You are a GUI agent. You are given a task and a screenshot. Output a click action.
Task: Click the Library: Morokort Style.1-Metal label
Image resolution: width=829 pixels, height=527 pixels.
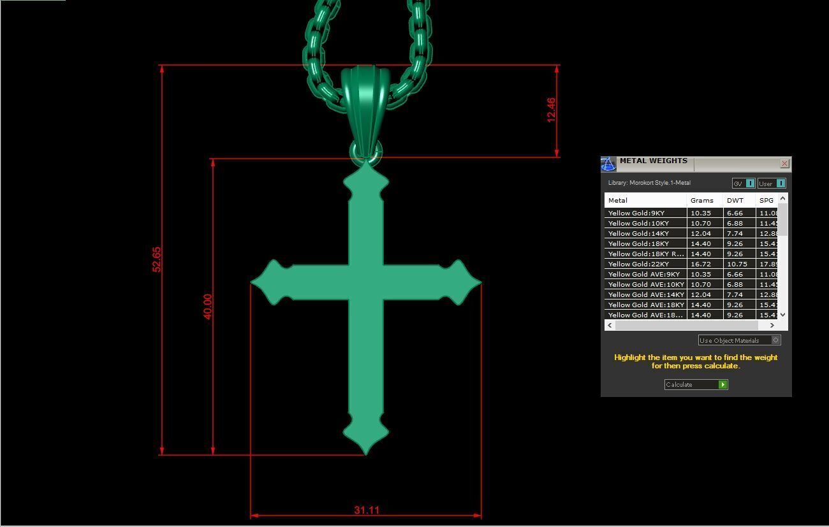[x=649, y=183]
